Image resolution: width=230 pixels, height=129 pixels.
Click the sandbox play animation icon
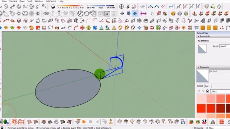(84, 122)
